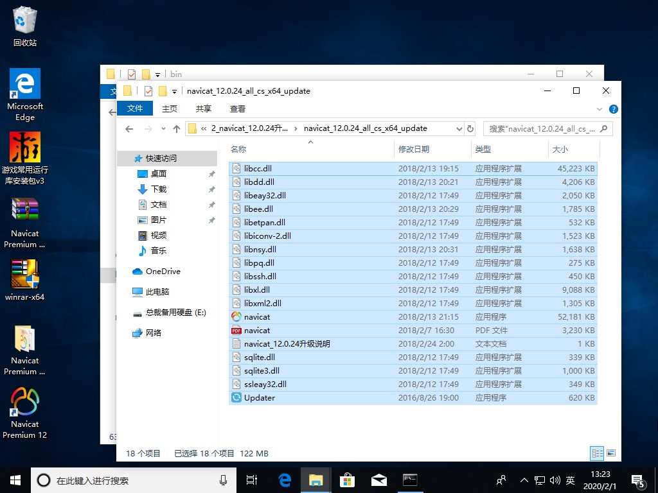Open the People icon in the system tray
The height and width of the screenshot is (493, 658).
(x=501, y=480)
